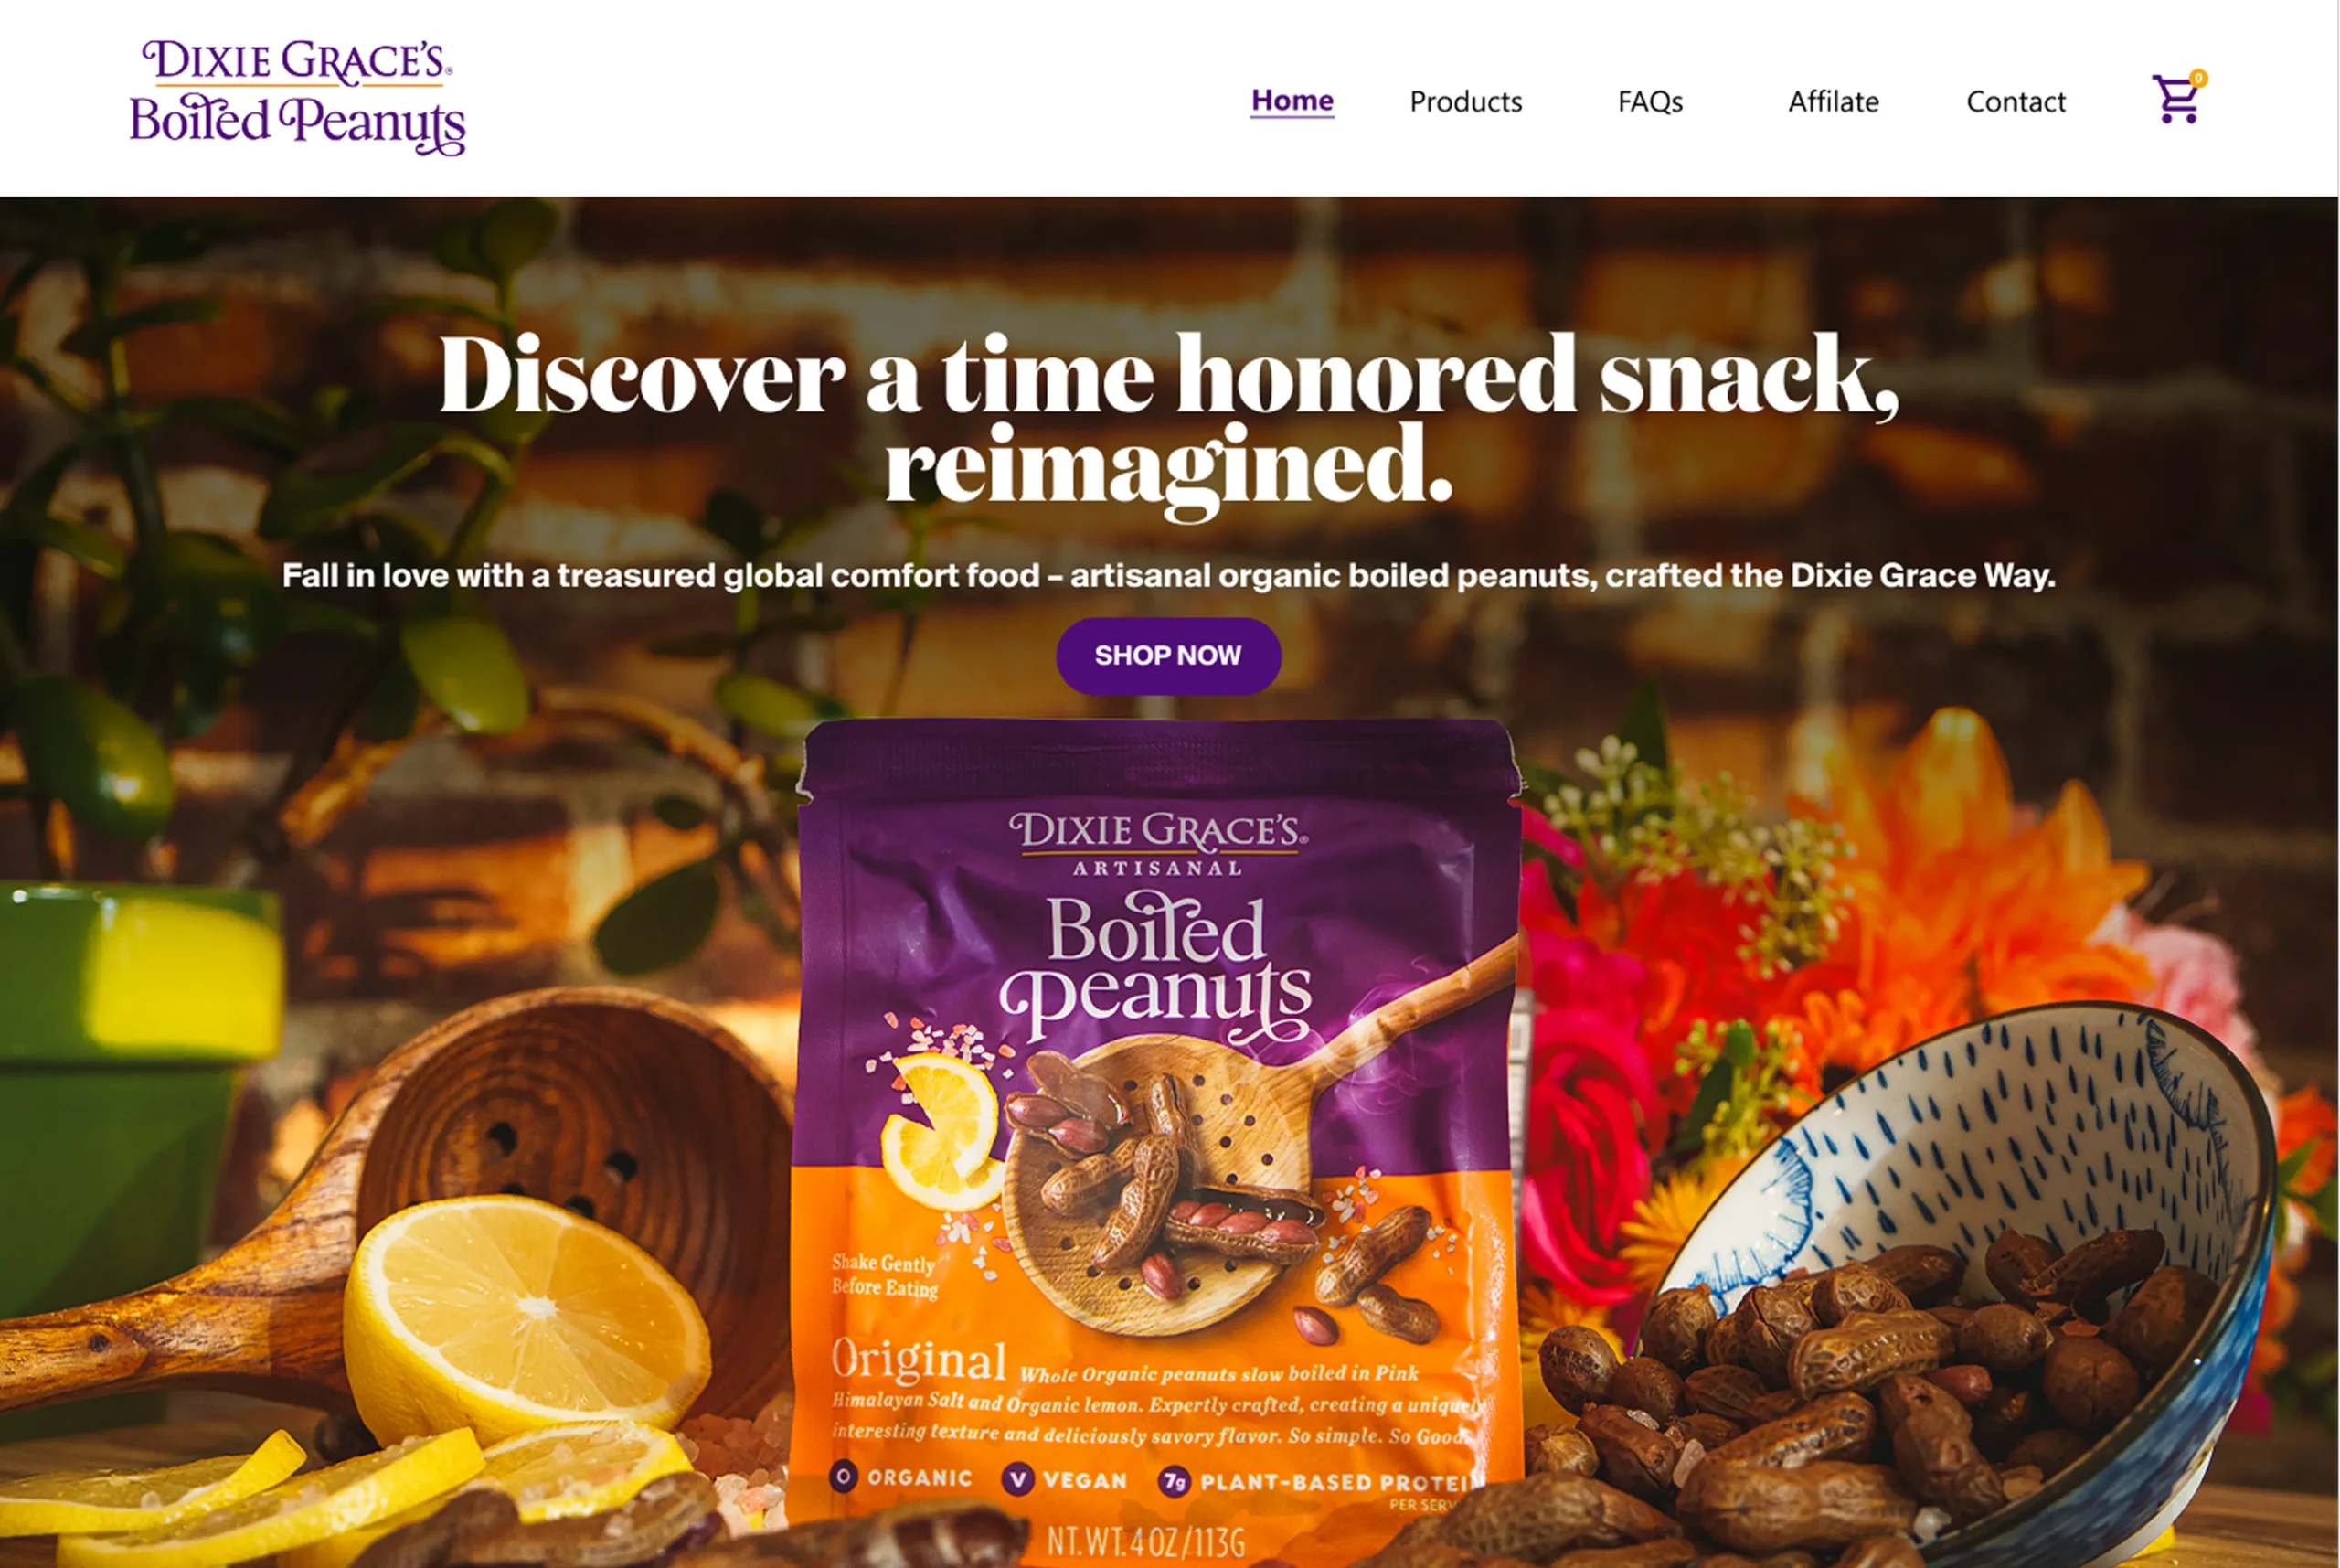Open the shopping cart icon
This screenshot has height=1568, width=2340.
(2175, 100)
